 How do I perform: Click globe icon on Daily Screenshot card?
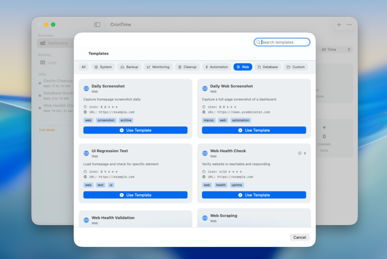pyautogui.click(x=86, y=88)
